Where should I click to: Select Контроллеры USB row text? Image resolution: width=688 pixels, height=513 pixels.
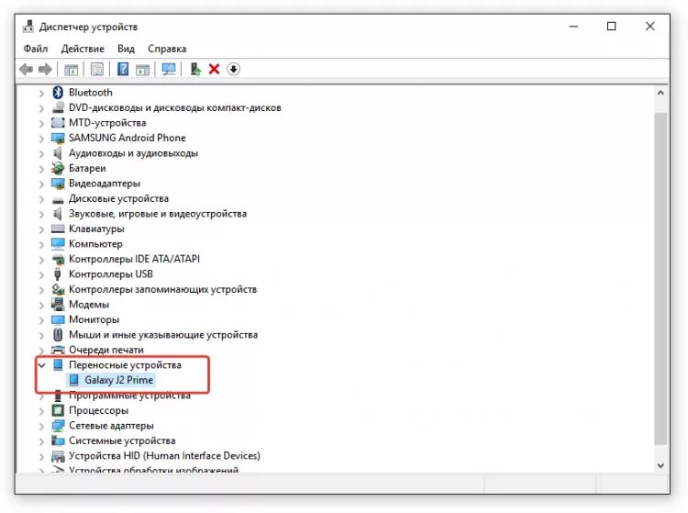111,274
